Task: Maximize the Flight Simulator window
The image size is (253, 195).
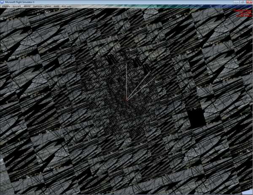Action: pyautogui.click(x=242, y=2)
